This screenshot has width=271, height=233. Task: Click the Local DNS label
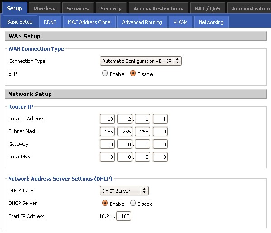pos(19,157)
